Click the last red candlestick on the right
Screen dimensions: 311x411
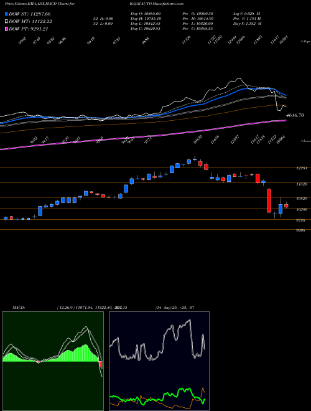(x=286, y=205)
